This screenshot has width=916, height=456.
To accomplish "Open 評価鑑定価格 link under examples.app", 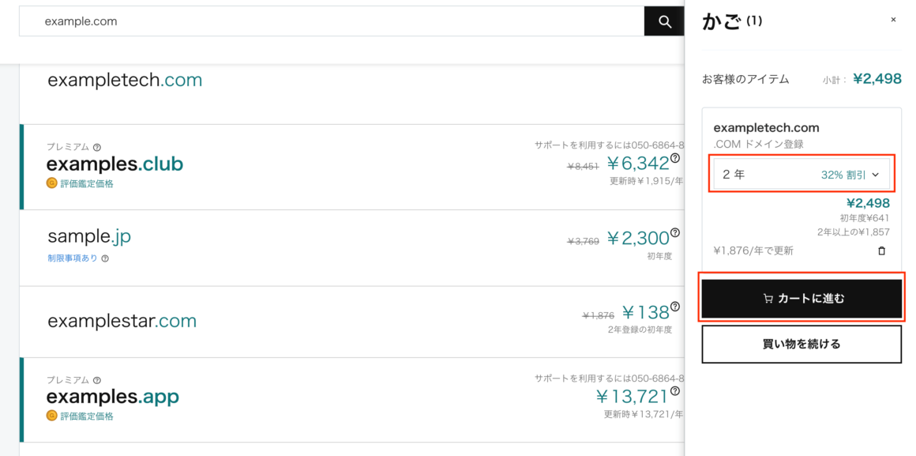I will point(87,416).
